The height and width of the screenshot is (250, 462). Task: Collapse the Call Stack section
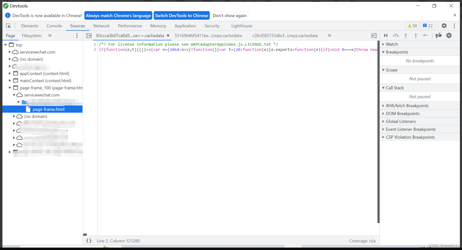coord(420,88)
